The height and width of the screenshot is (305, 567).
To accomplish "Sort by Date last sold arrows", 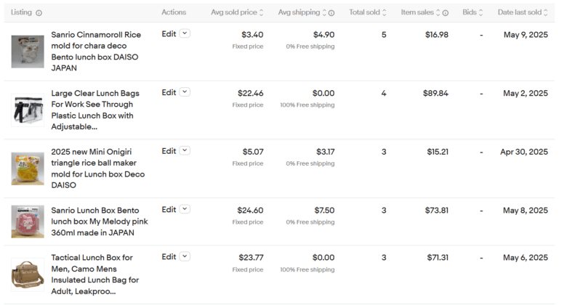I will (546, 12).
